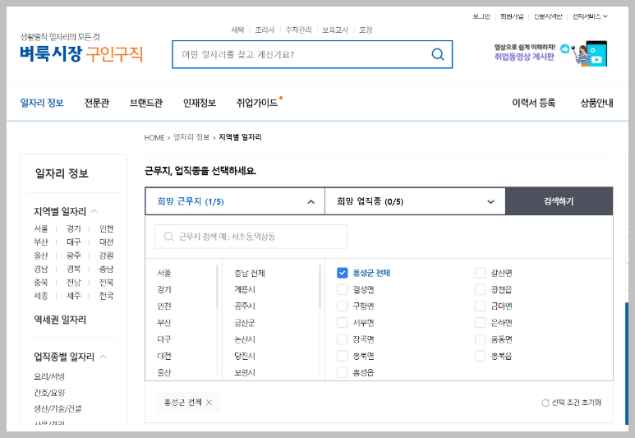This screenshot has height=438, width=635.
Task: Open the 전문관 main menu
Action: (x=96, y=103)
